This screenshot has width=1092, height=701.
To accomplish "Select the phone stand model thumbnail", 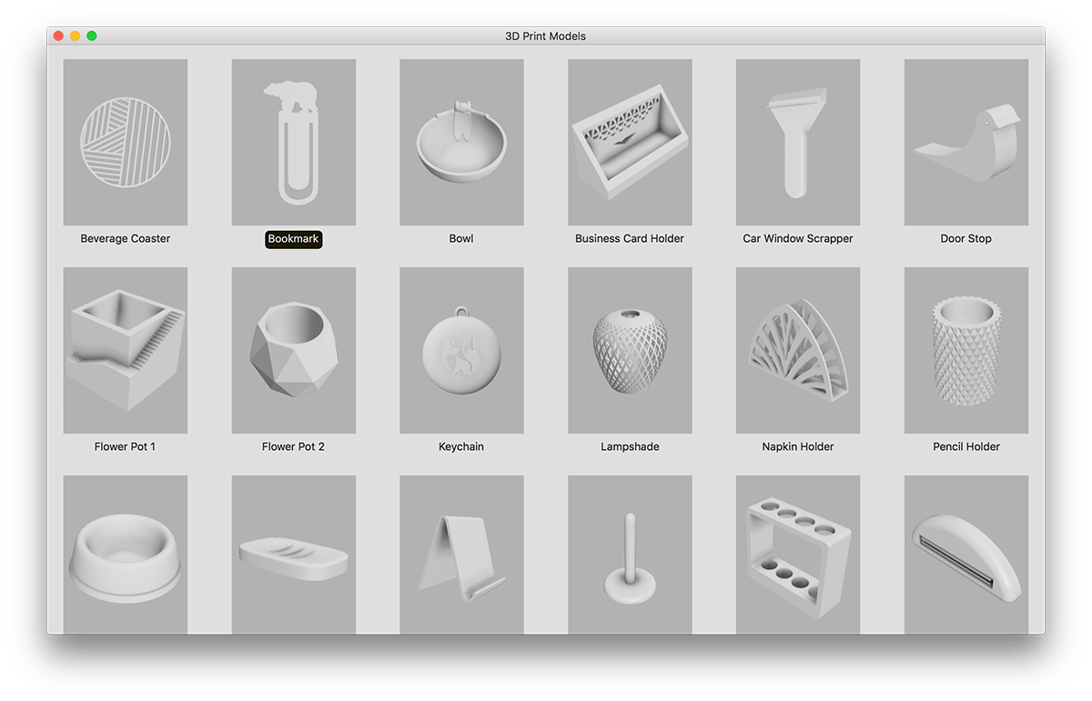I will [x=461, y=555].
